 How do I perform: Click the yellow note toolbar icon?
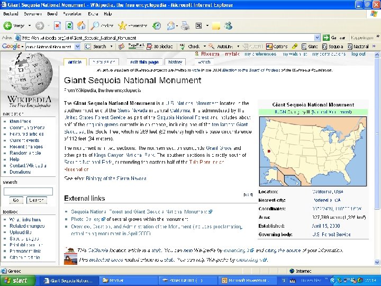[x=216, y=25]
